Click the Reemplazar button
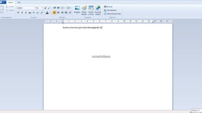The height and width of the screenshot is (113, 202). tap(110, 10)
